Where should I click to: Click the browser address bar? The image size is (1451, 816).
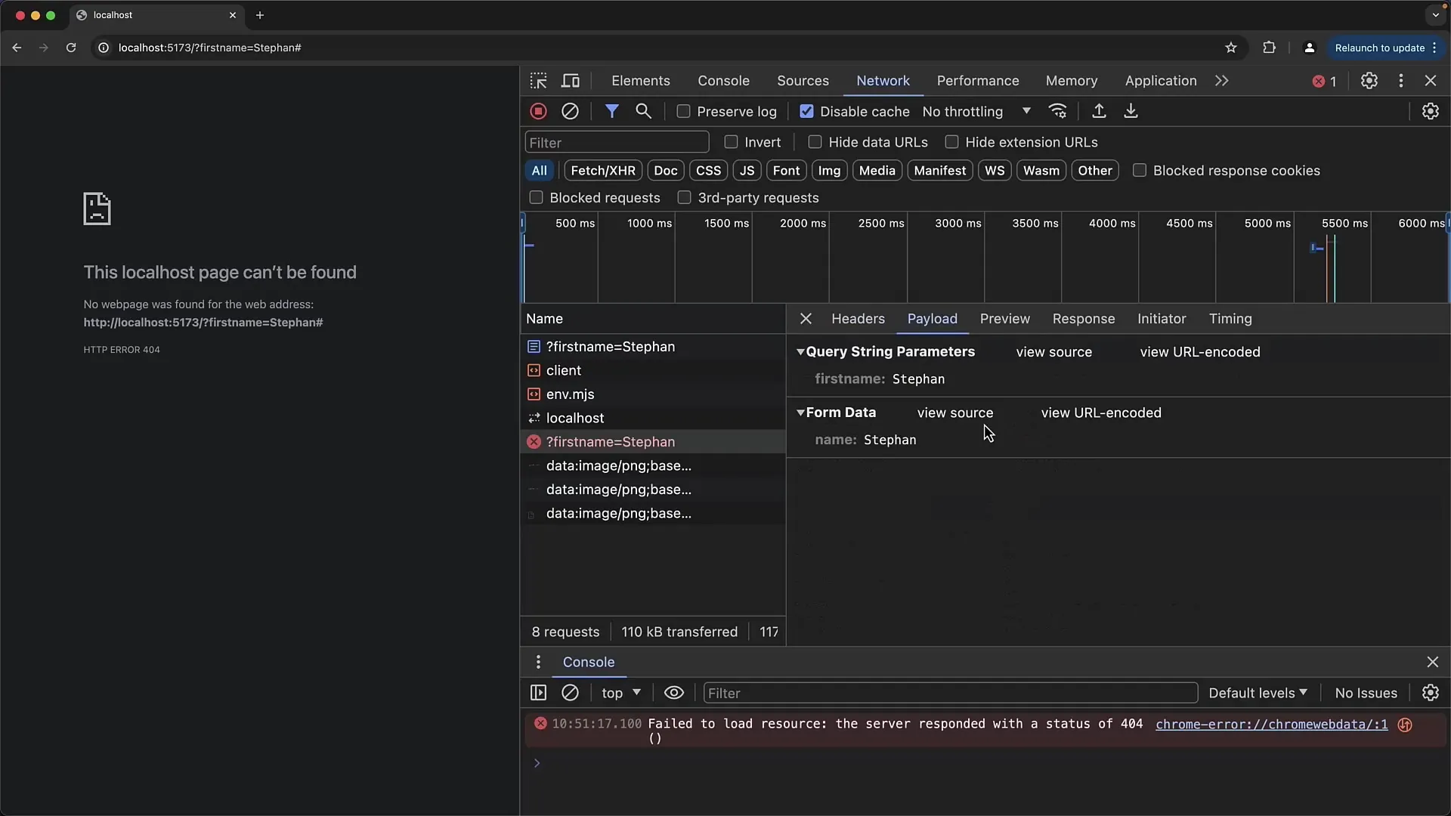click(665, 48)
